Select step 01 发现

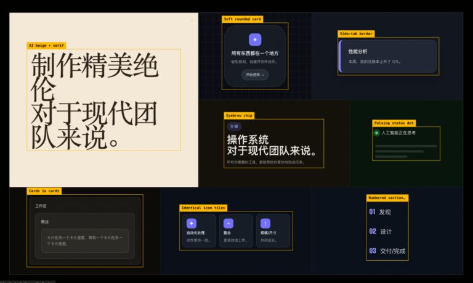380,212
